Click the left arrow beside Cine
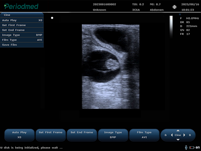The width and height of the screenshot is (201, 151). [172, 135]
